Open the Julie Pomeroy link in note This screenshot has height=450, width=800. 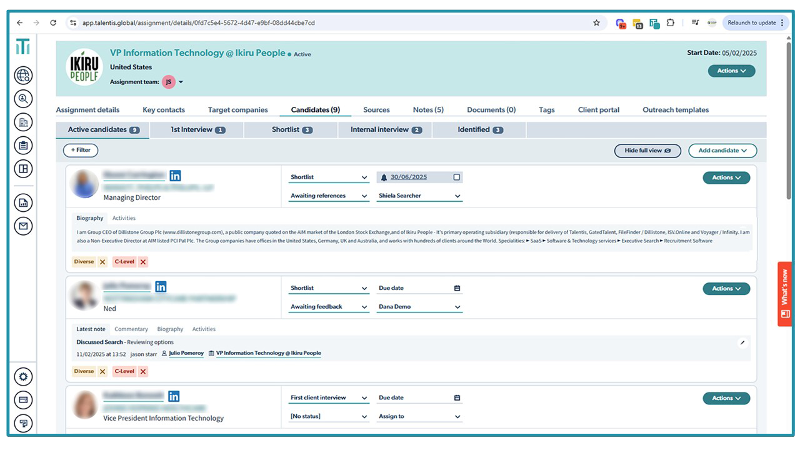186,353
